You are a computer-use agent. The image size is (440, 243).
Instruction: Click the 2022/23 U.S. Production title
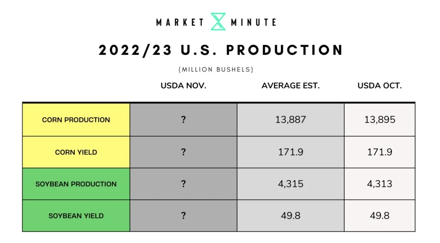coord(221,50)
